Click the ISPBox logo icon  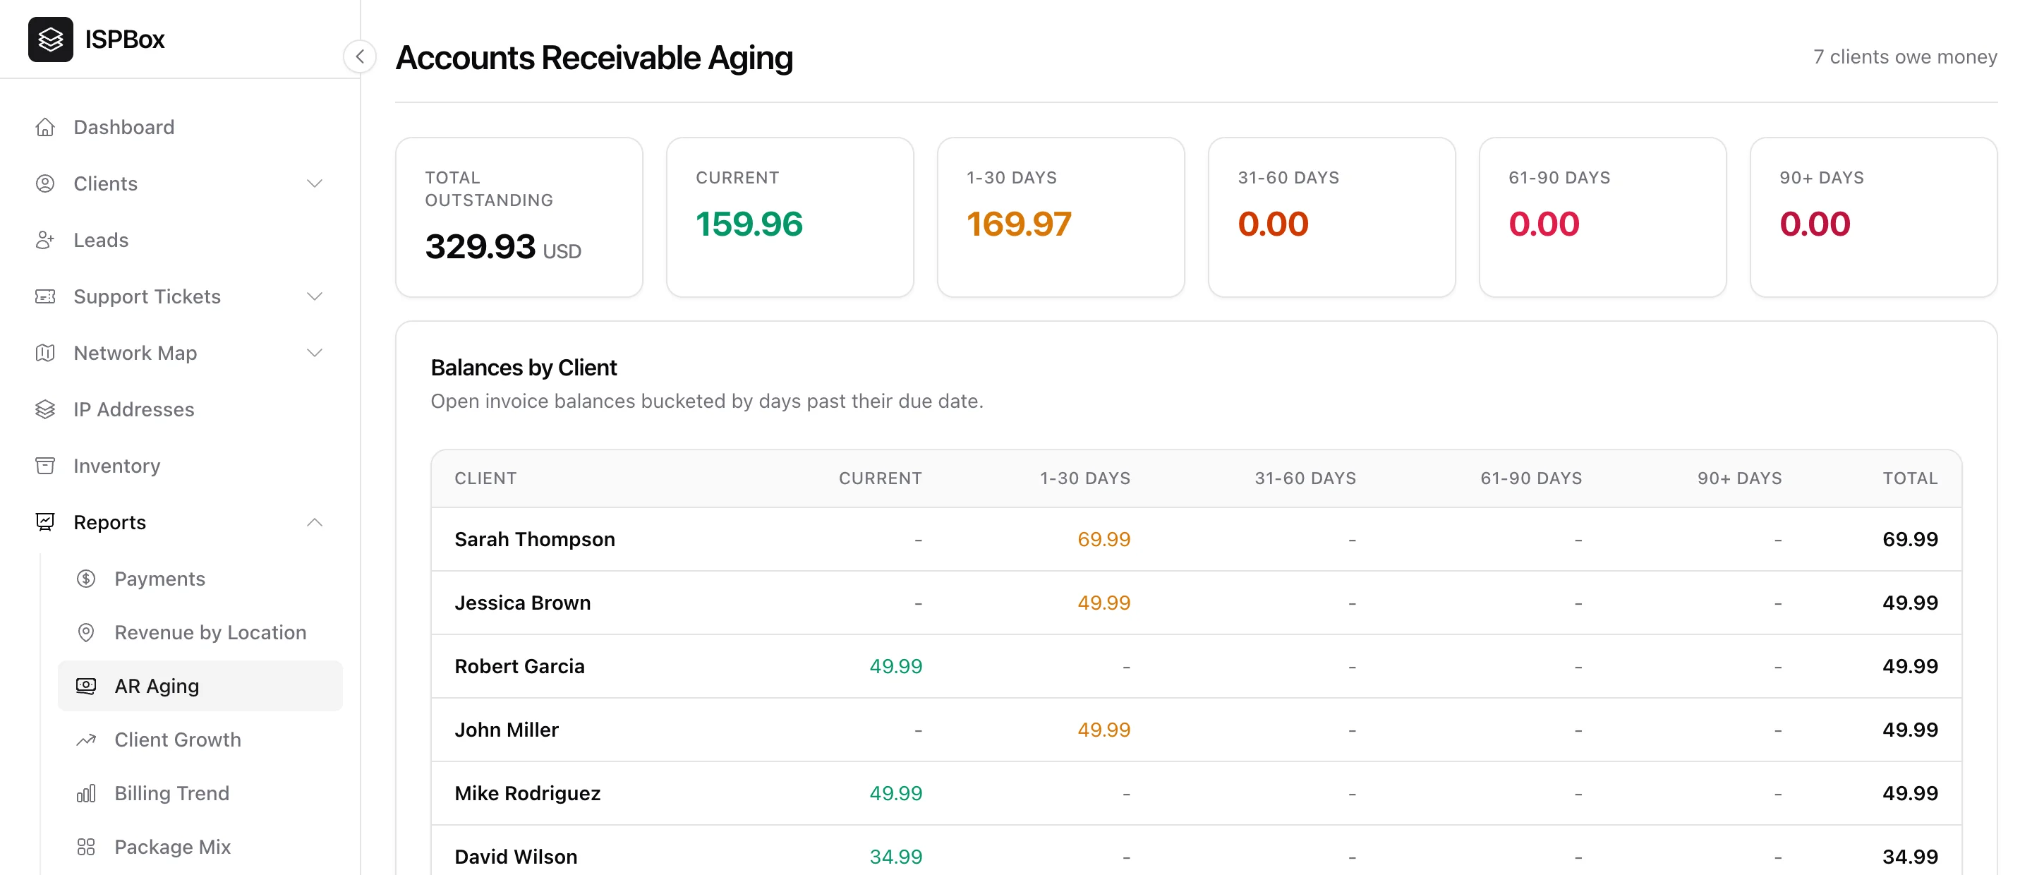pos(51,39)
